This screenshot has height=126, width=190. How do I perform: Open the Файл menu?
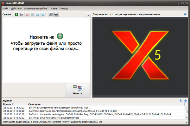(x=5, y=9)
